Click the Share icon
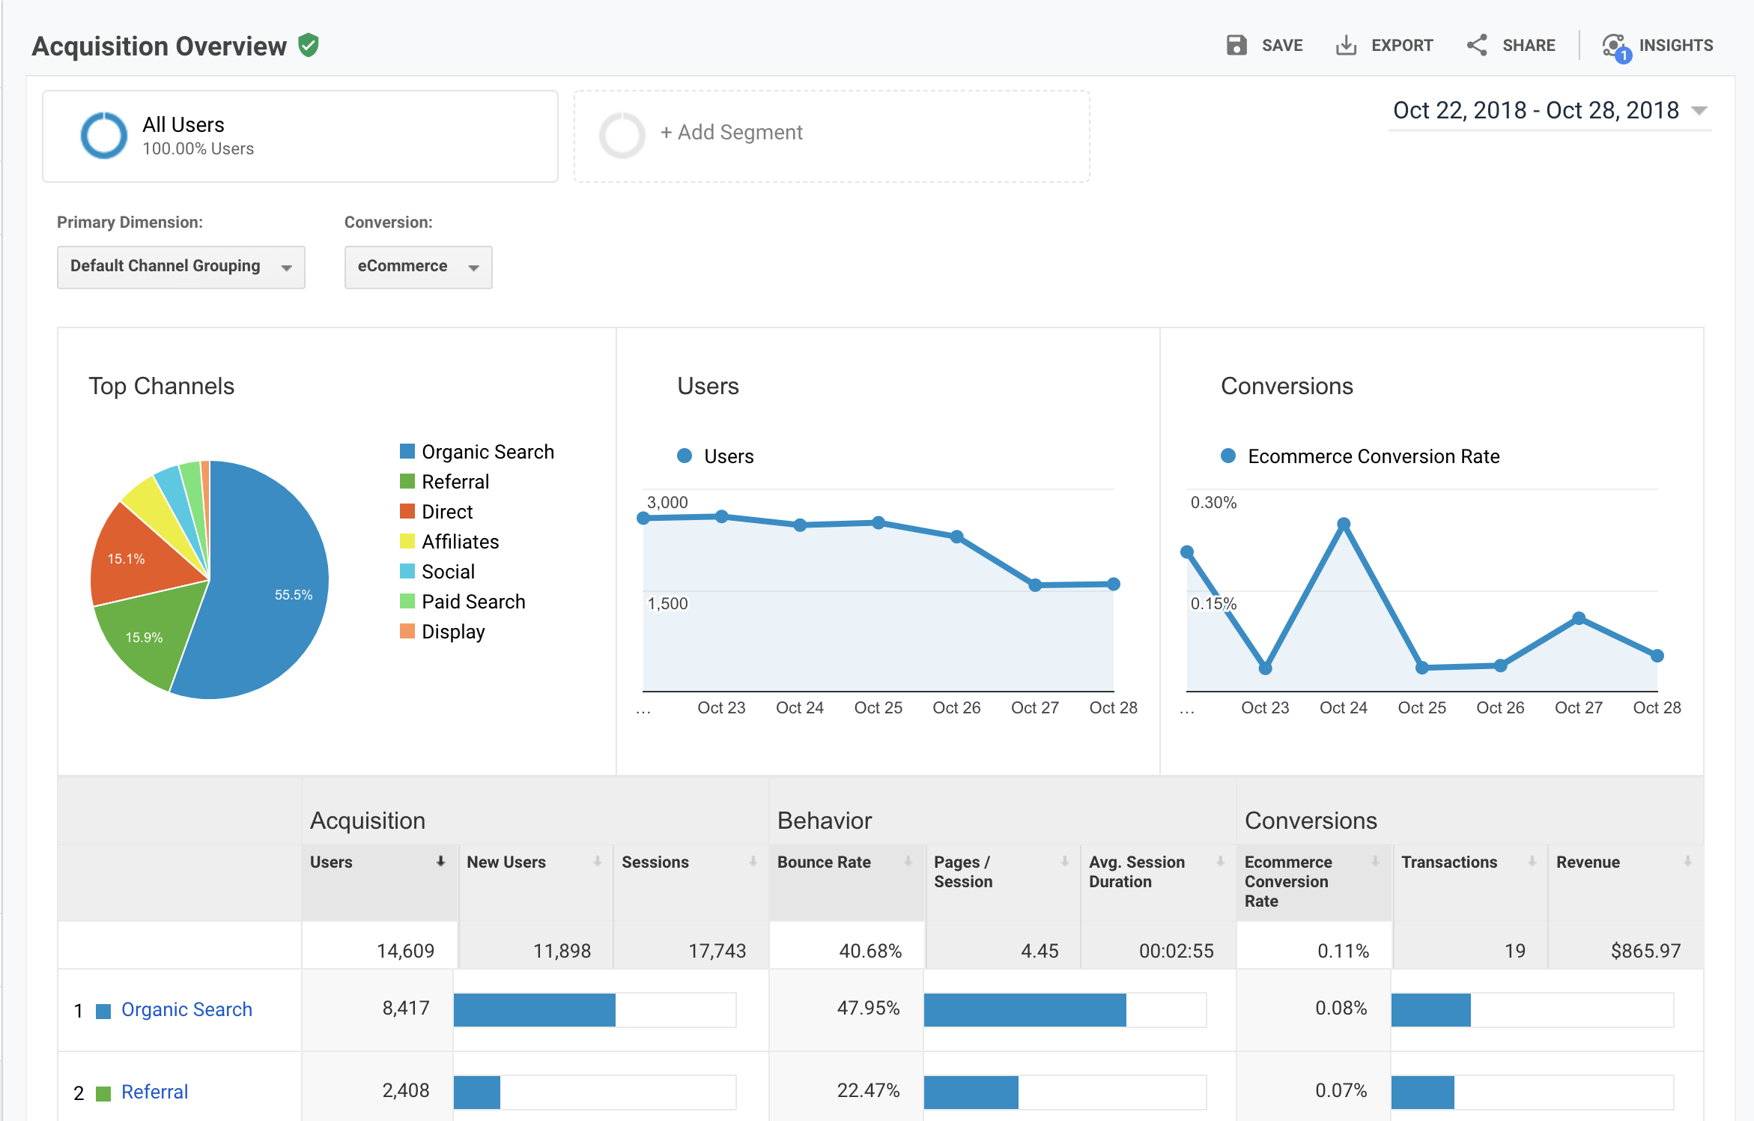 click(x=1477, y=45)
